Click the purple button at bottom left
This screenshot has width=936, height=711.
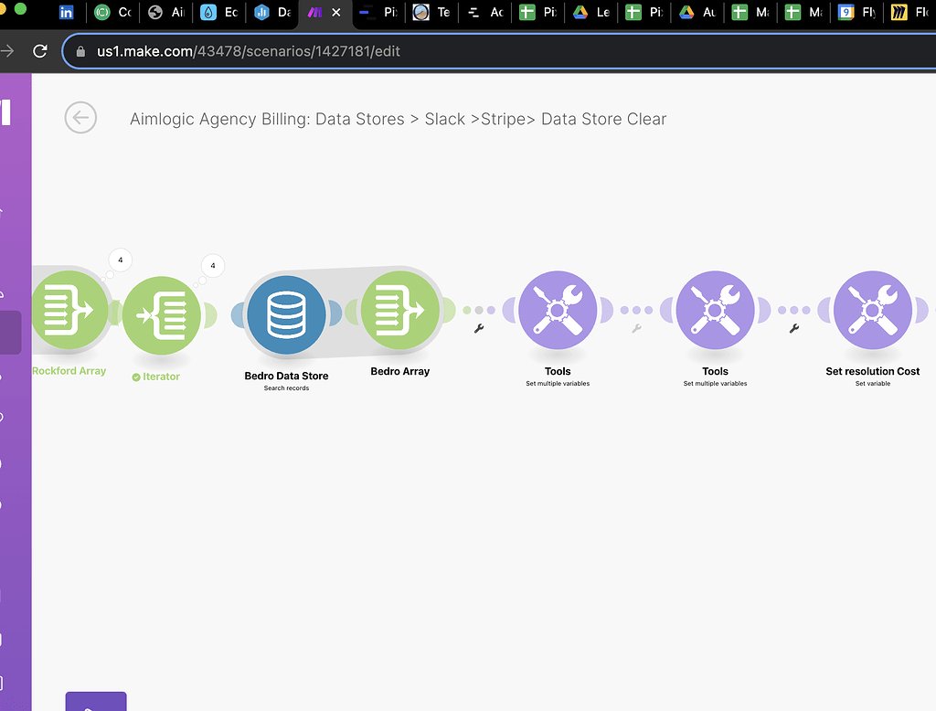point(95,702)
